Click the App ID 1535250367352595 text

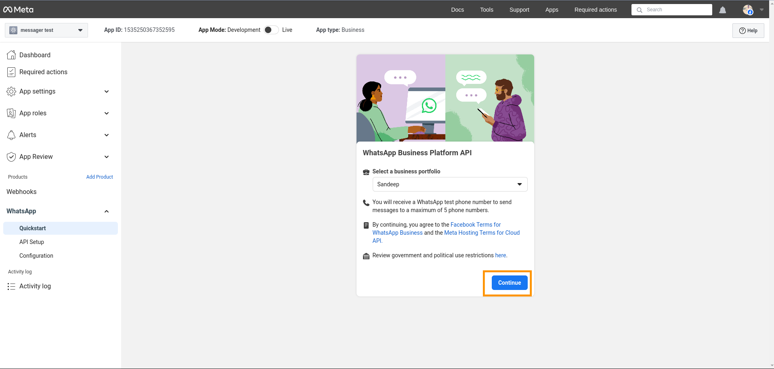139,30
